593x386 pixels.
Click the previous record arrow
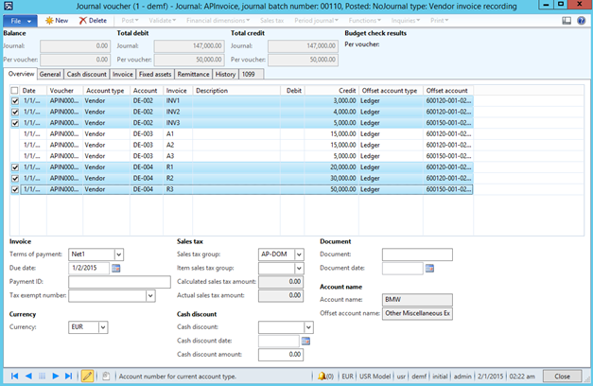pos(26,376)
